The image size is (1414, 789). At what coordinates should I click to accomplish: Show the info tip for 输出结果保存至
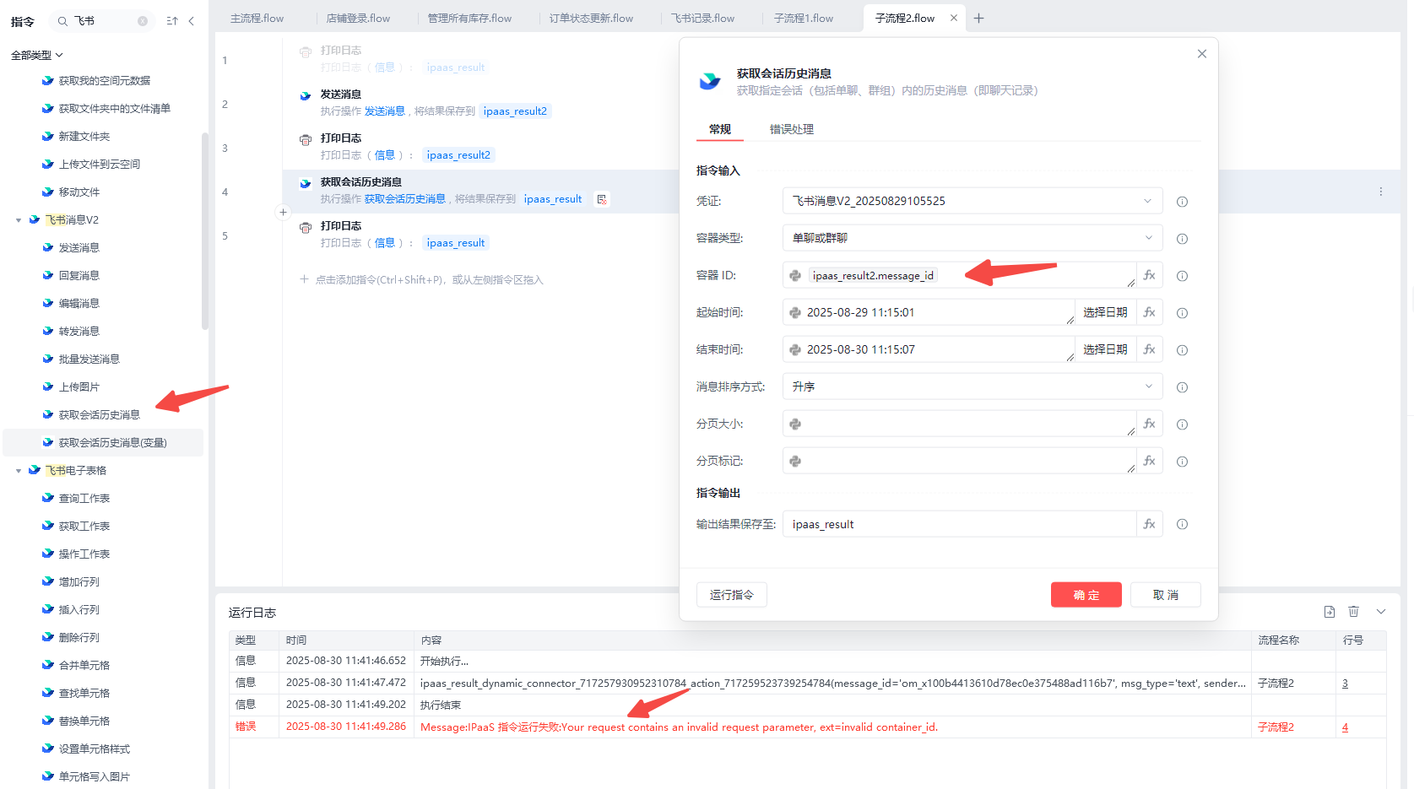point(1183,524)
